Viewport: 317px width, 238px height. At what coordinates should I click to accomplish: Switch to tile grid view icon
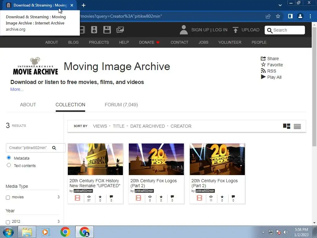(286, 126)
